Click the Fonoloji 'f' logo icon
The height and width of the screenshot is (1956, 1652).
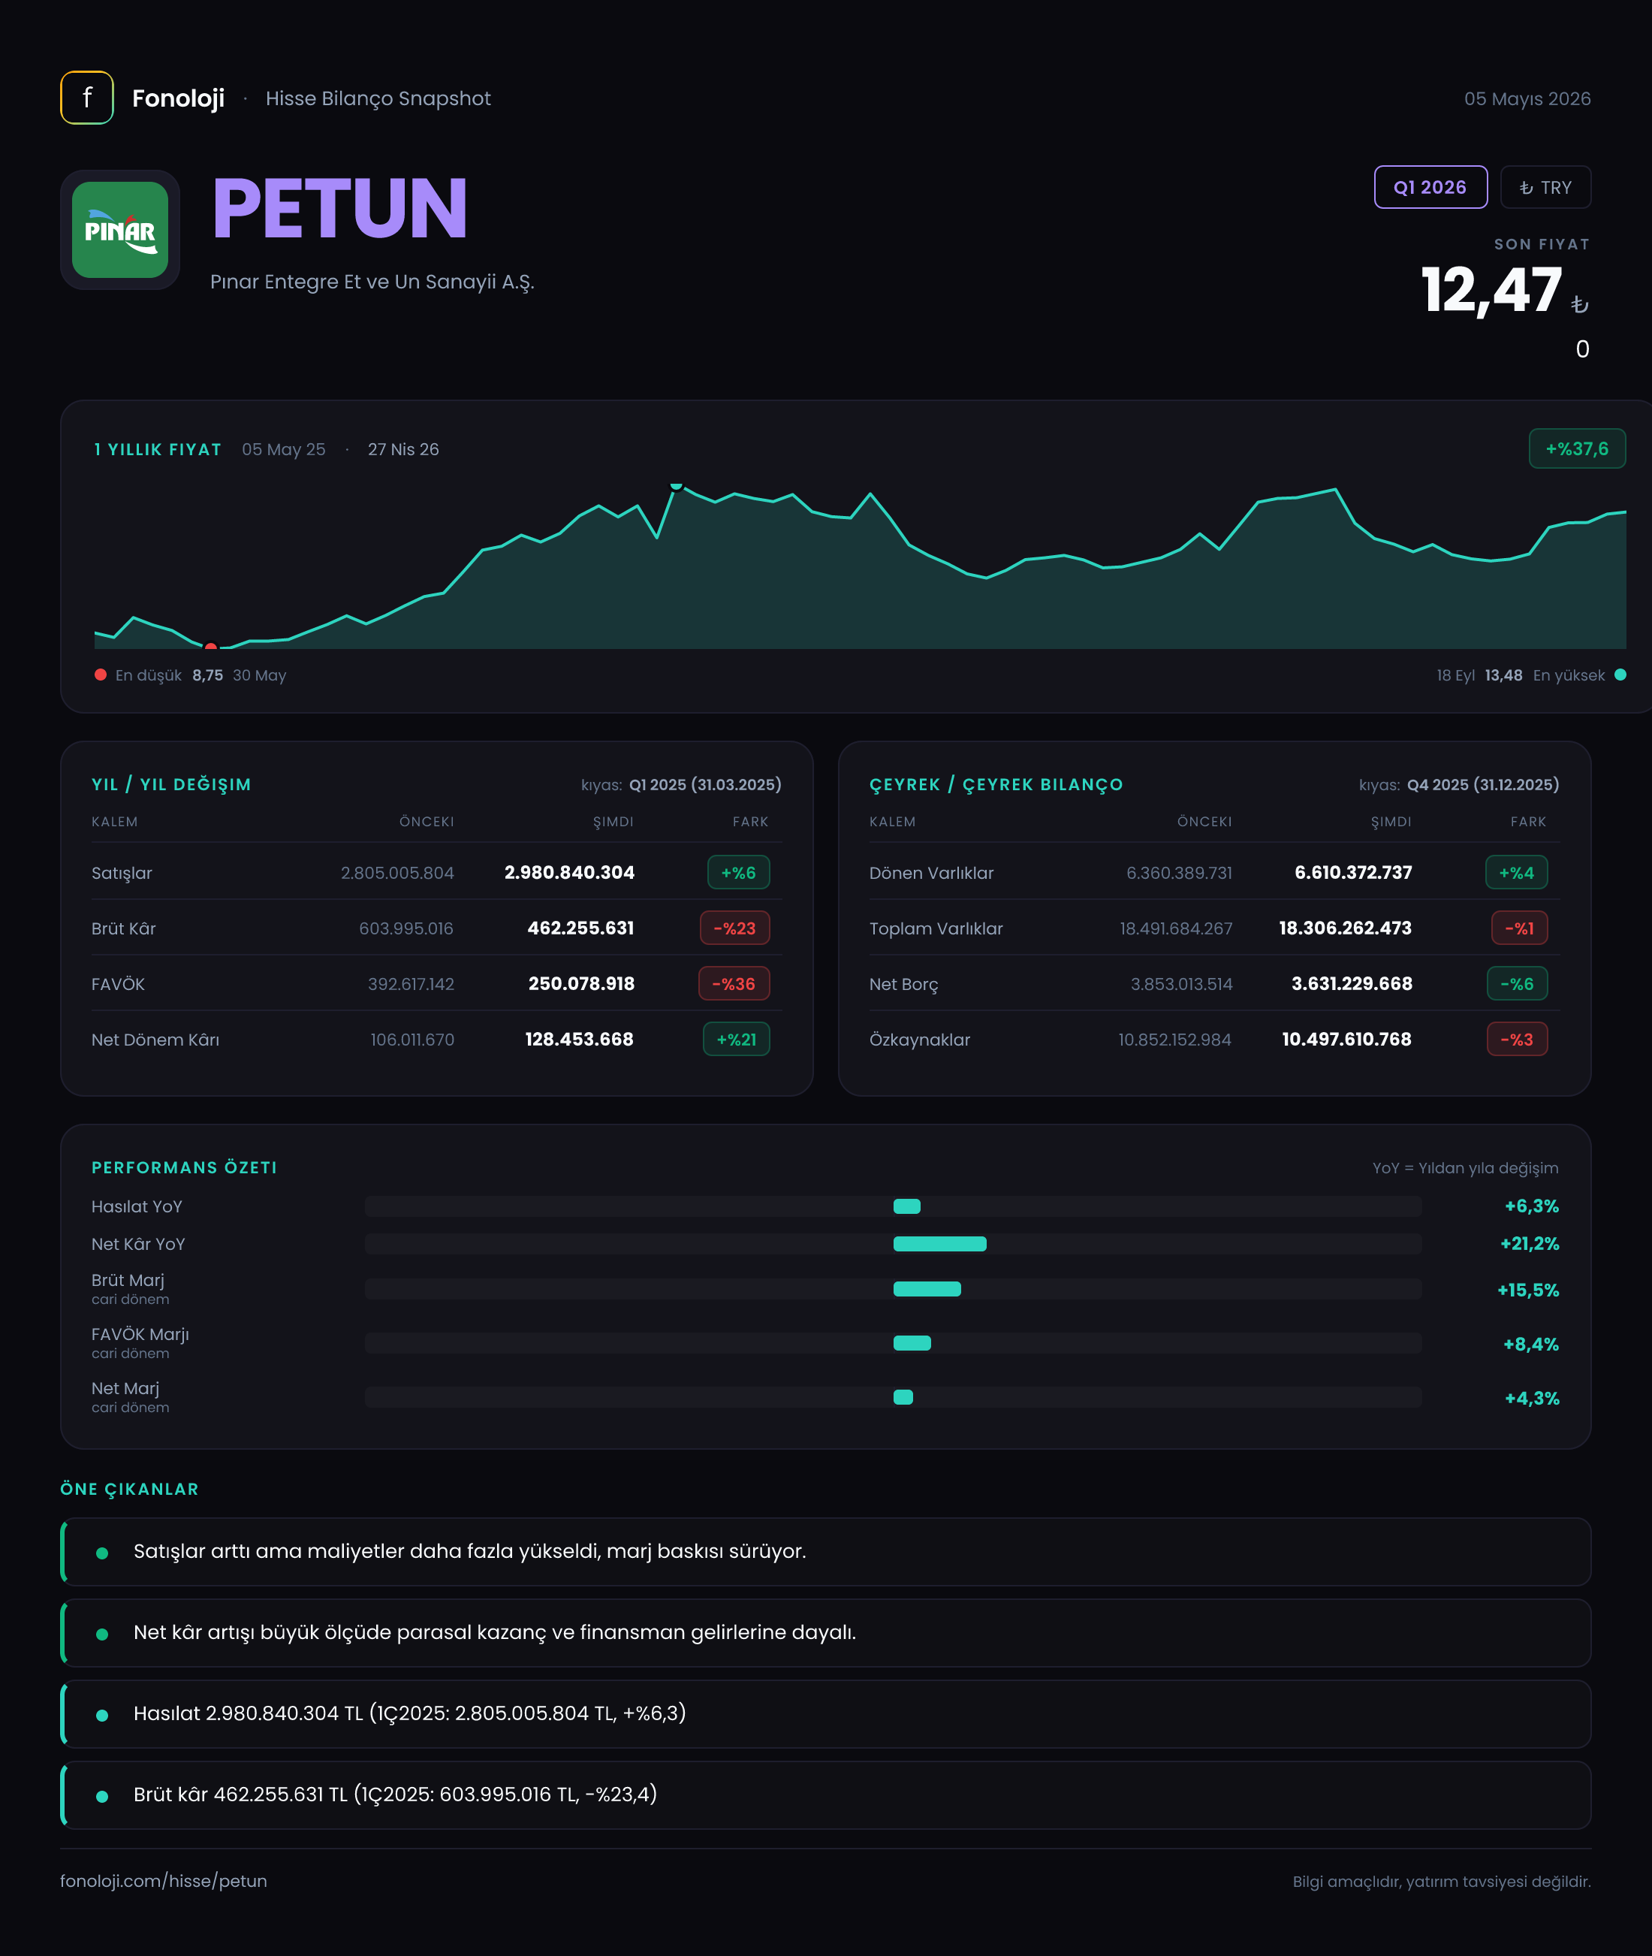click(87, 98)
